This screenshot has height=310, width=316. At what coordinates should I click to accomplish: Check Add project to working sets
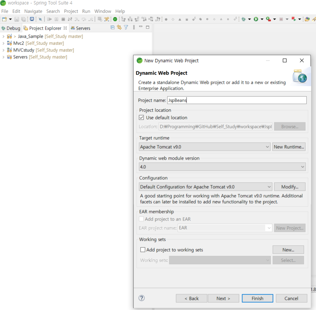143,250
